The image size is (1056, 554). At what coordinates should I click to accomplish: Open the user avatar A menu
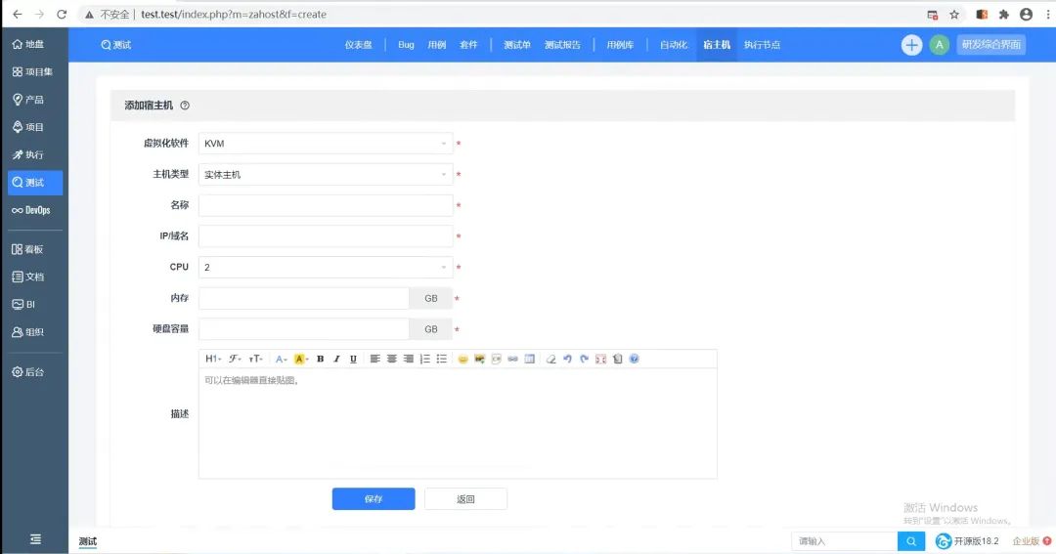pyautogui.click(x=939, y=45)
